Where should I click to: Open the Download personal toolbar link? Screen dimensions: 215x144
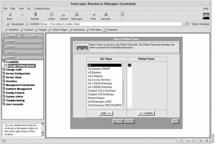77,30
